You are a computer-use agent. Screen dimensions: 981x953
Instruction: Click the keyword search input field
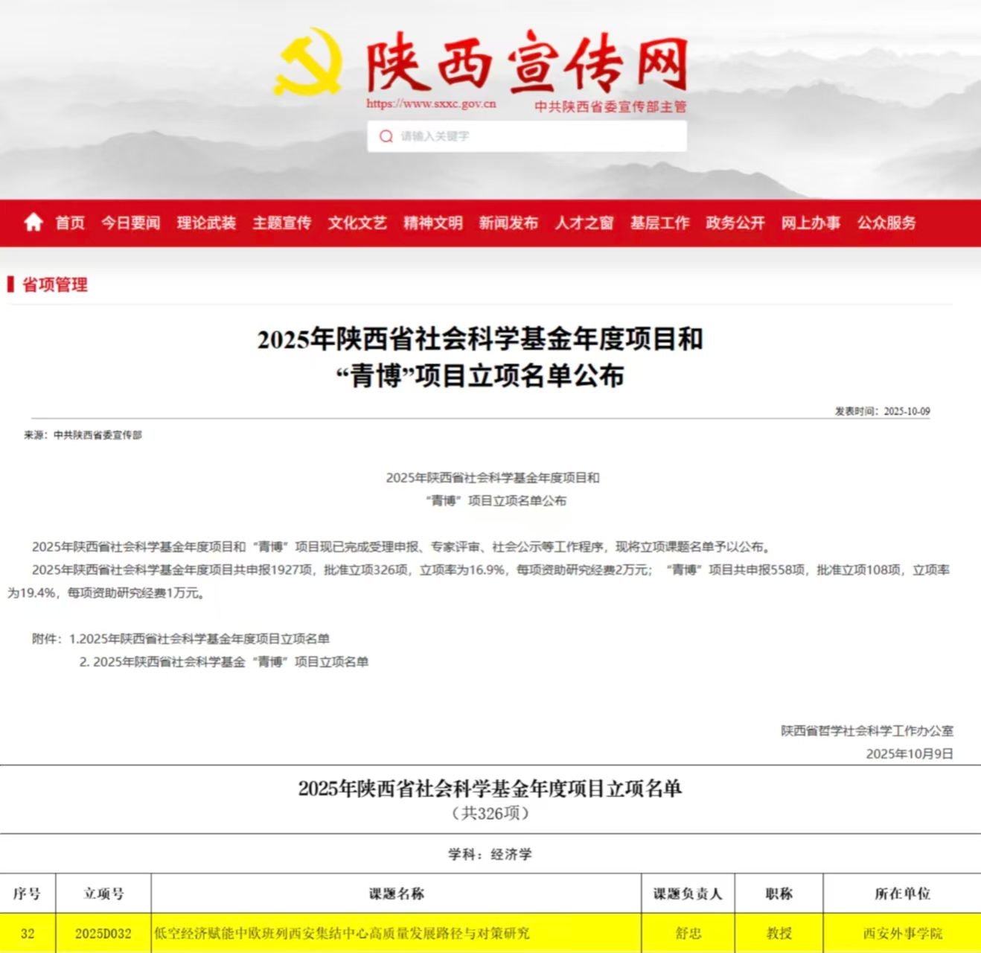pyautogui.click(x=536, y=136)
